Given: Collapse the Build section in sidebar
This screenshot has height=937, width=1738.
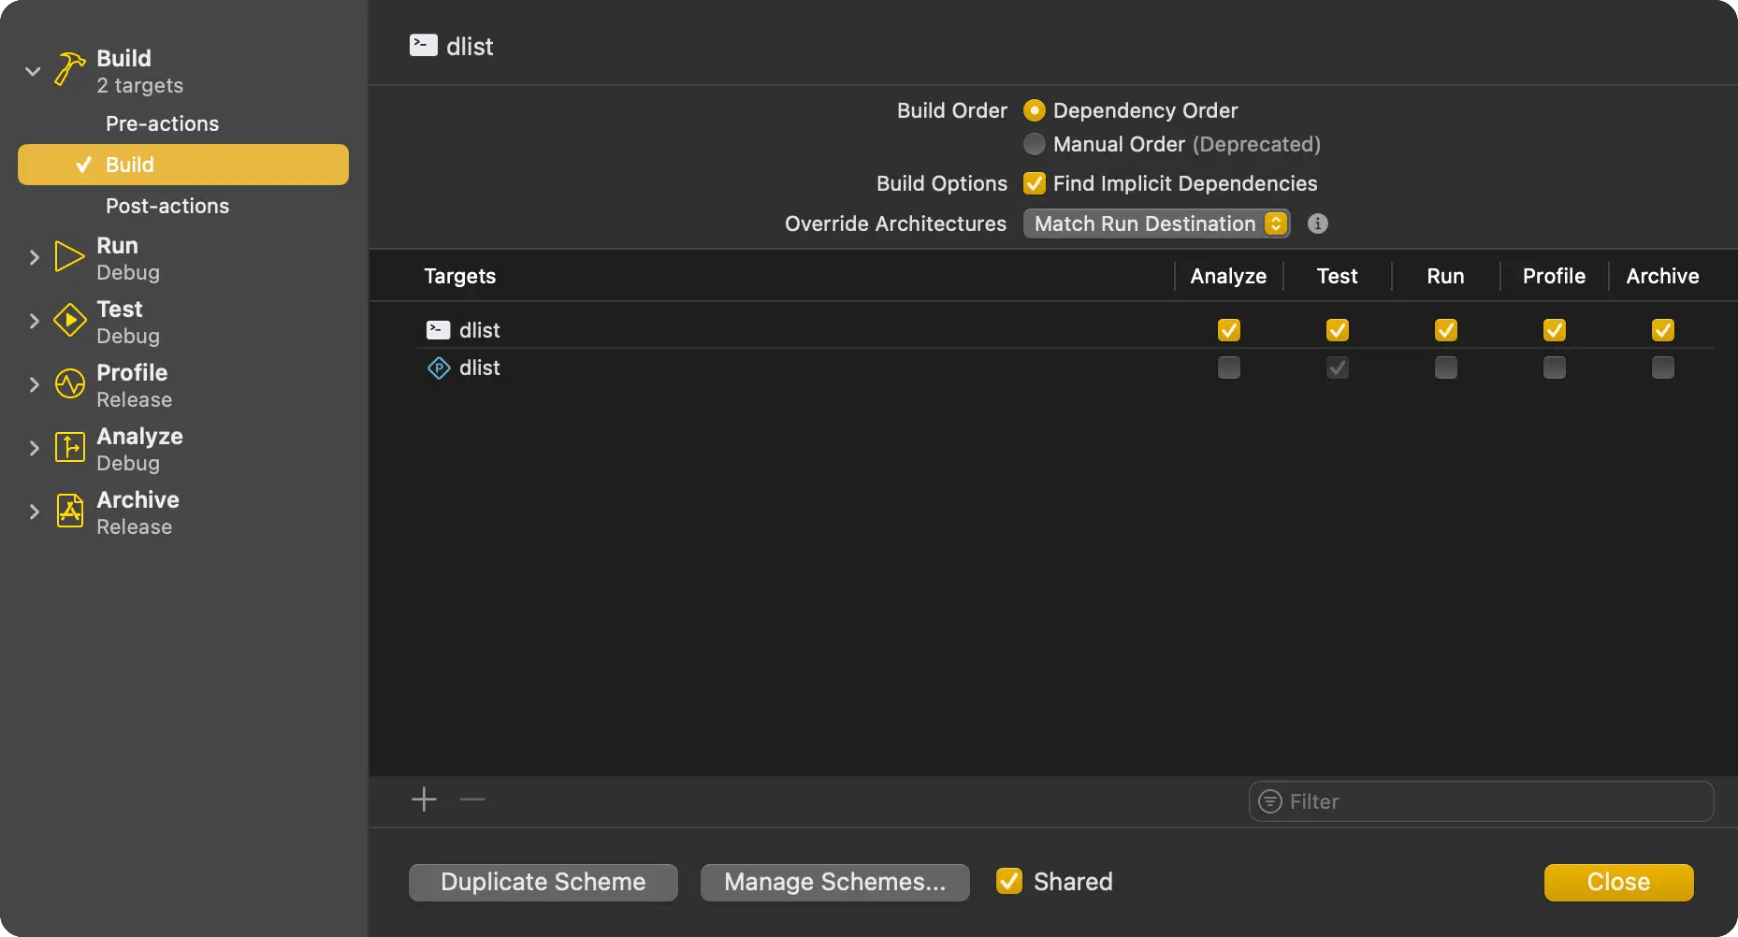Looking at the screenshot, I should [33, 70].
